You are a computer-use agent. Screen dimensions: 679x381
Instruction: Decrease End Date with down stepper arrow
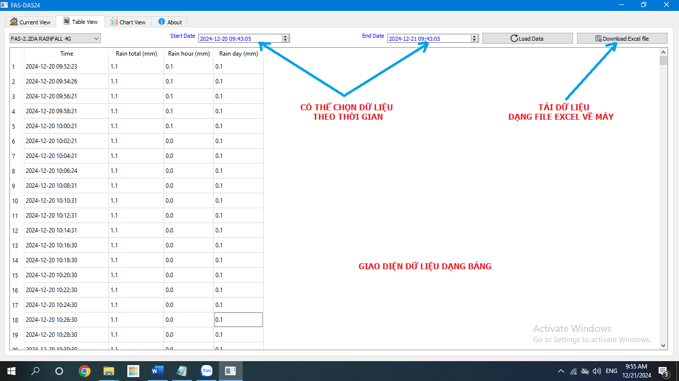(475, 40)
